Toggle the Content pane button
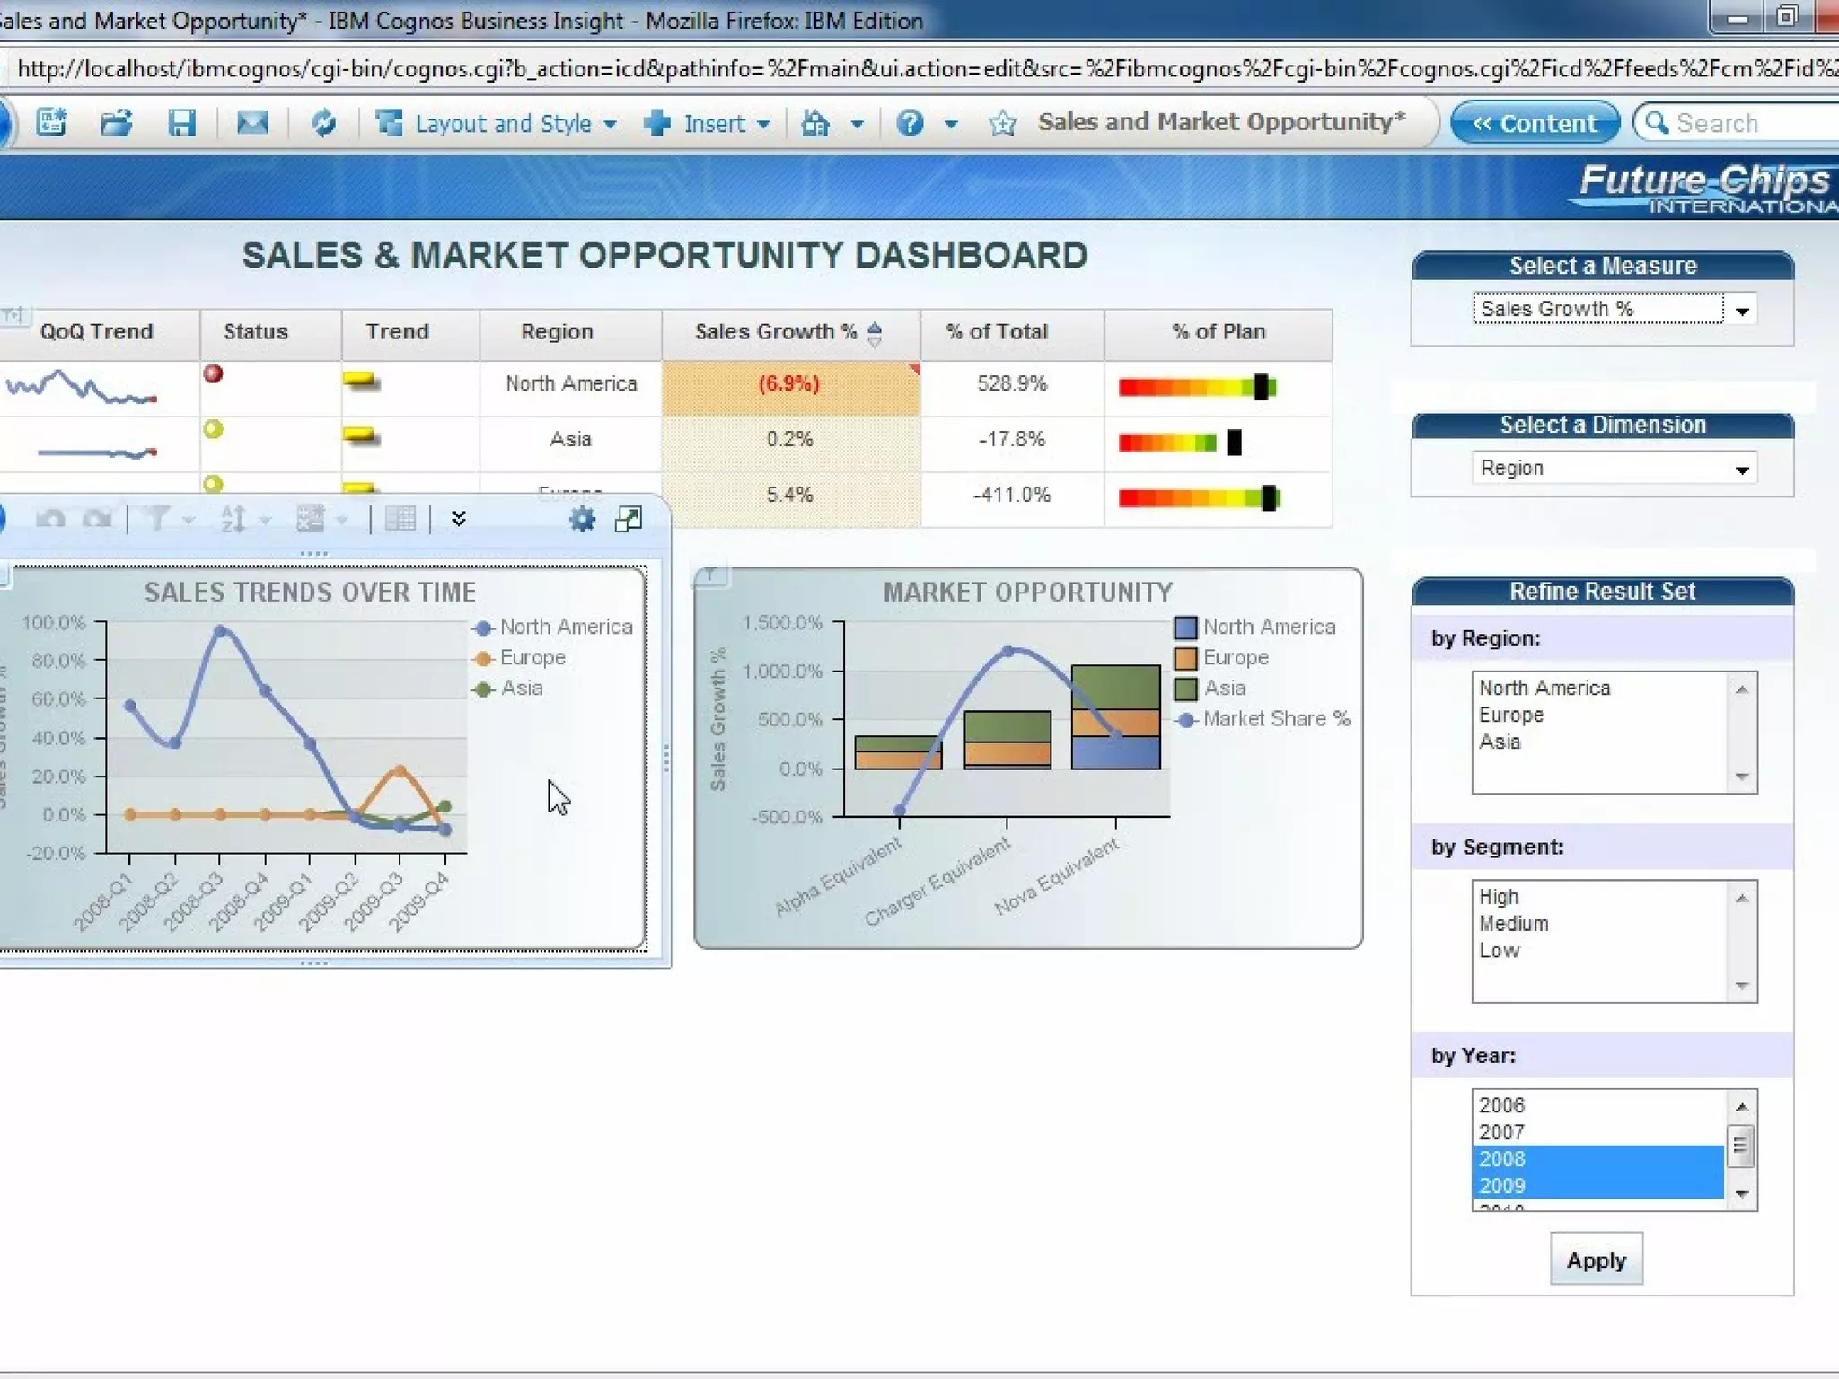 (x=1535, y=123)
